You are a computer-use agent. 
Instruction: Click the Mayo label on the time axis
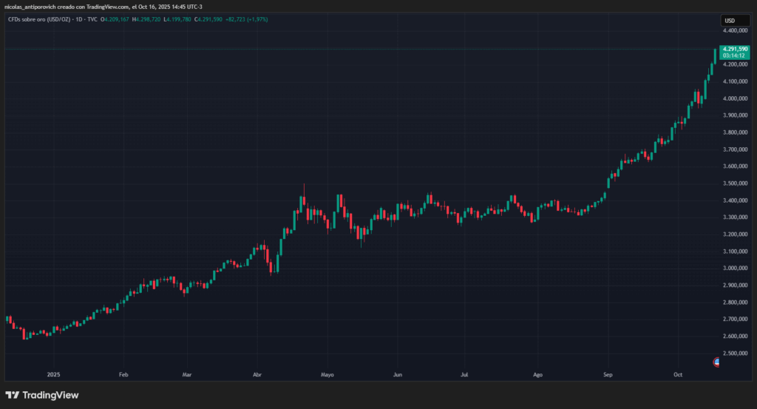coord(327,375)
